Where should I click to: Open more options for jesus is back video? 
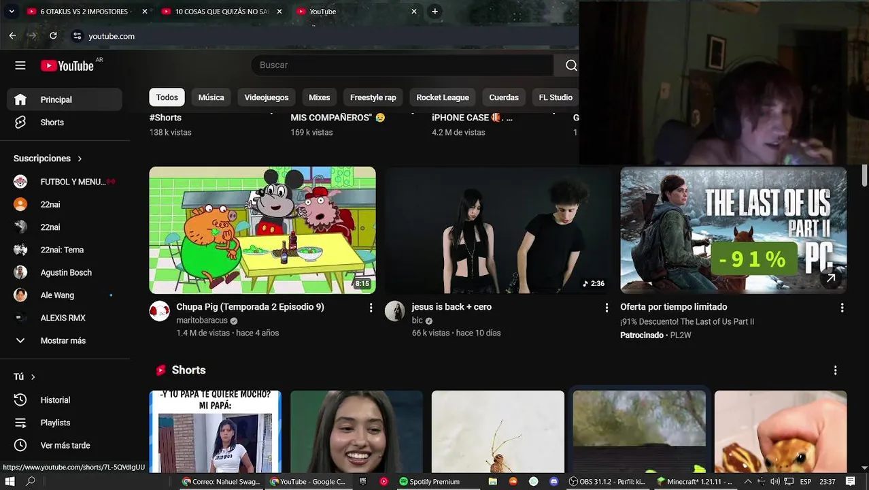pyautogui.click(x=607, y=308)
